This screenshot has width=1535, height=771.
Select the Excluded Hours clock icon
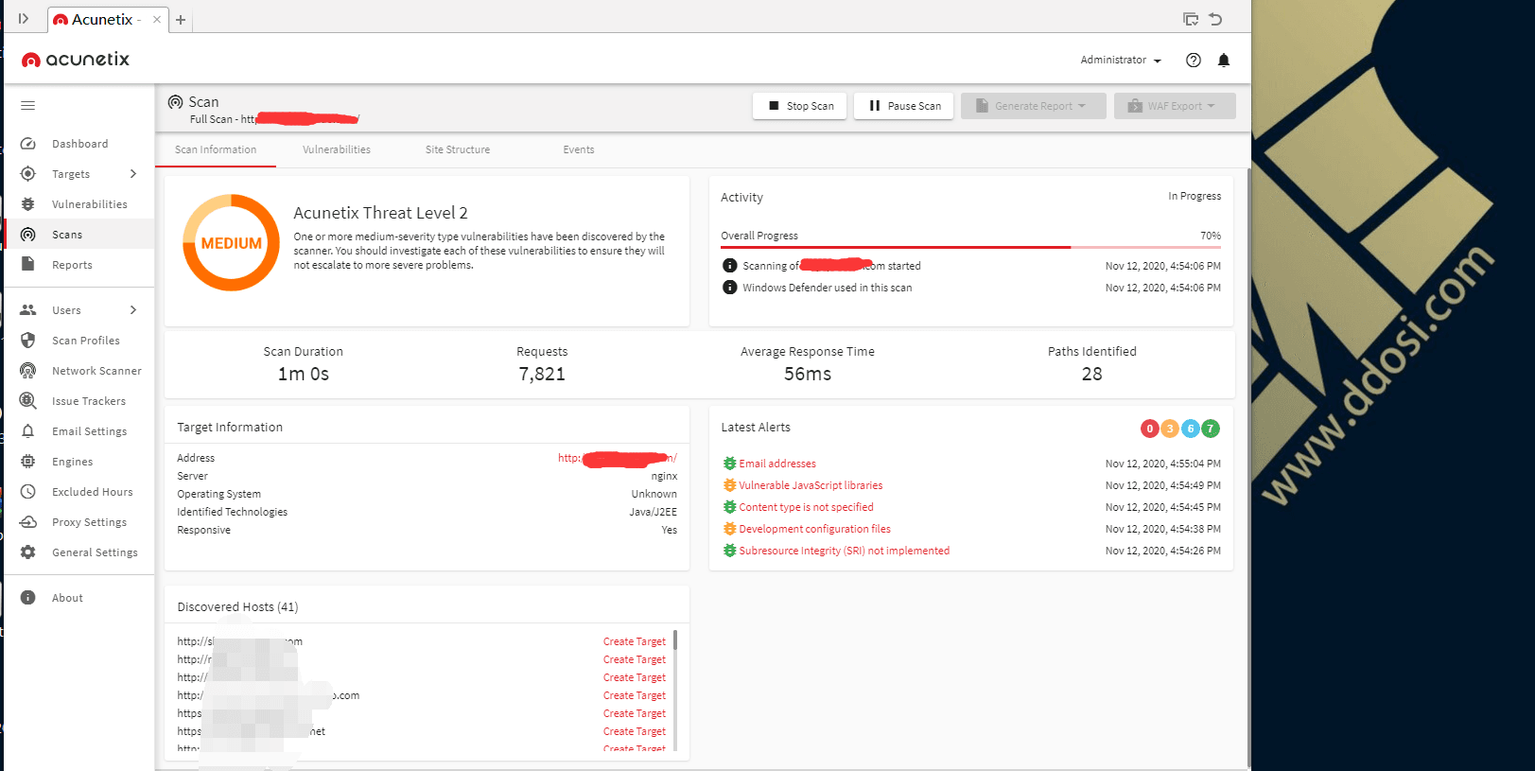pos(28,492)
